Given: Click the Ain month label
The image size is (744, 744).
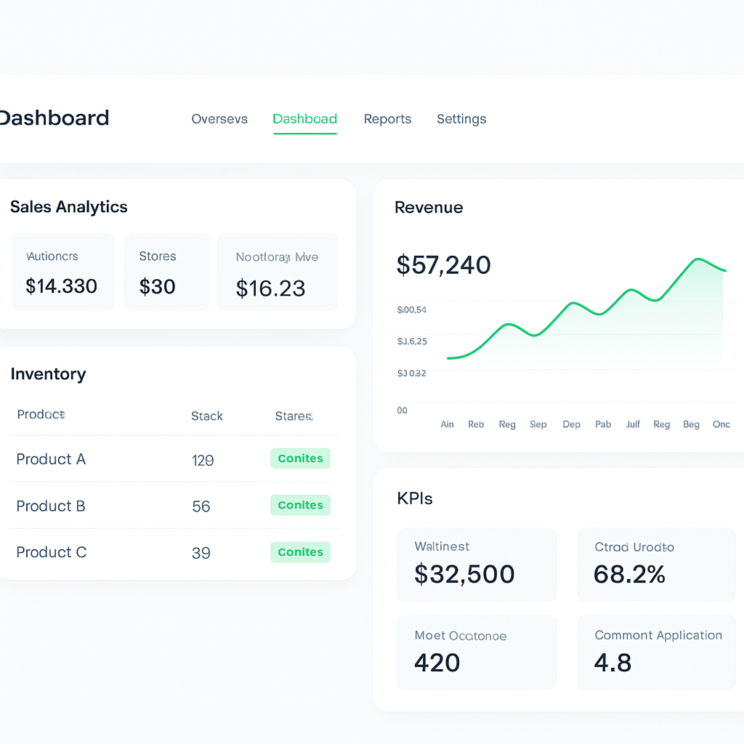Looking at the screenshot, I should tap(447, 424).
